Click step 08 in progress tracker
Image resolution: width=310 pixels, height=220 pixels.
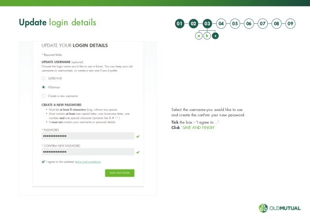coord(276,23)
